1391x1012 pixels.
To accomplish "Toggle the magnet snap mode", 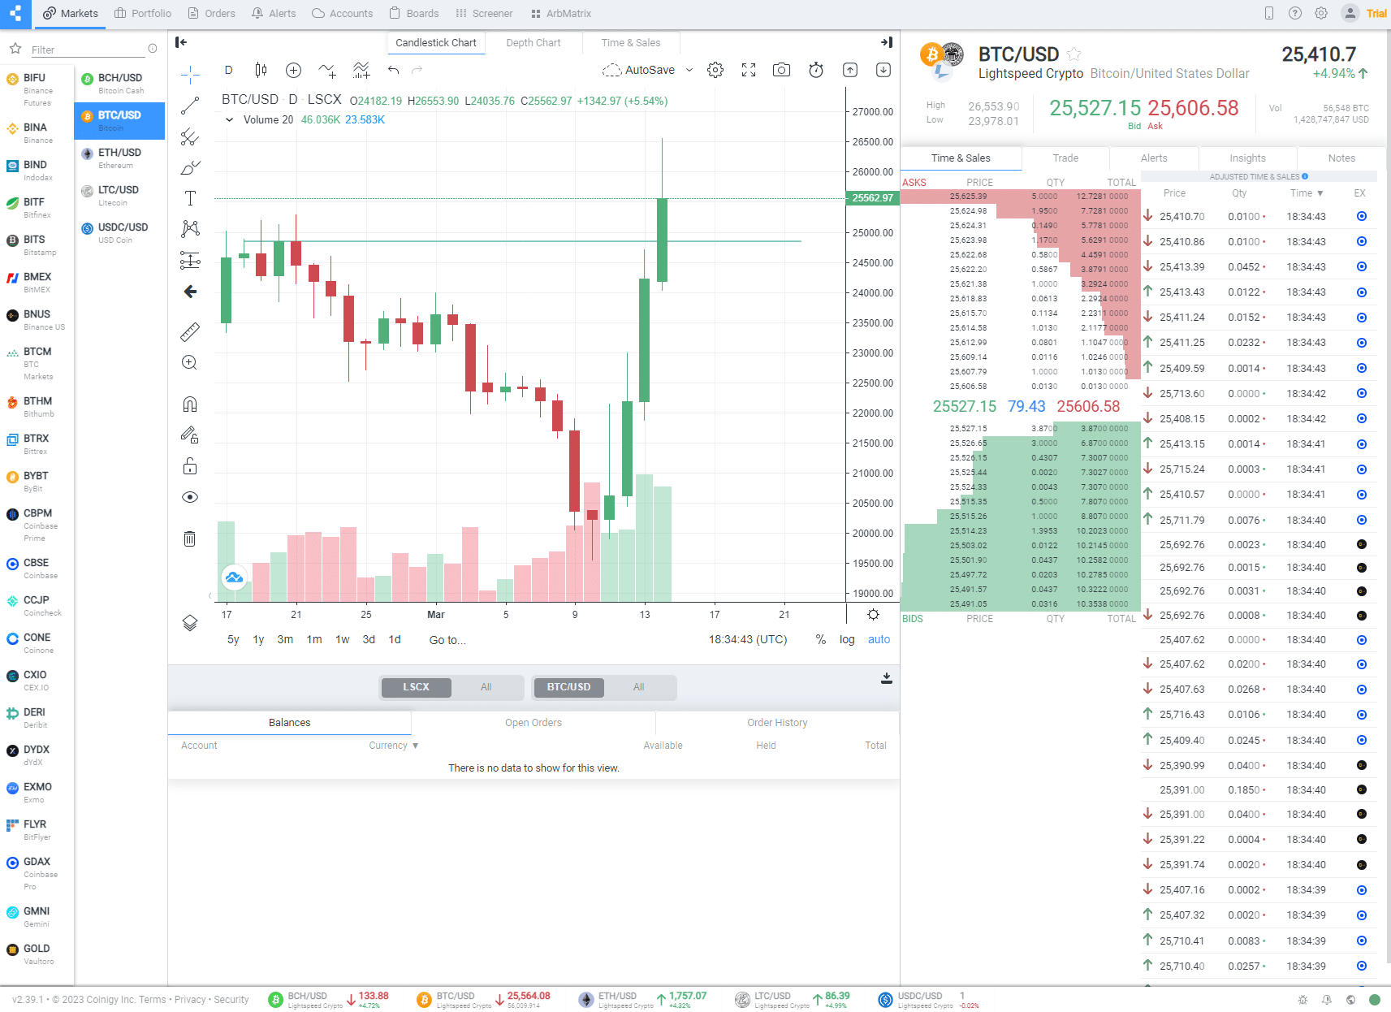I will (190, 404).
